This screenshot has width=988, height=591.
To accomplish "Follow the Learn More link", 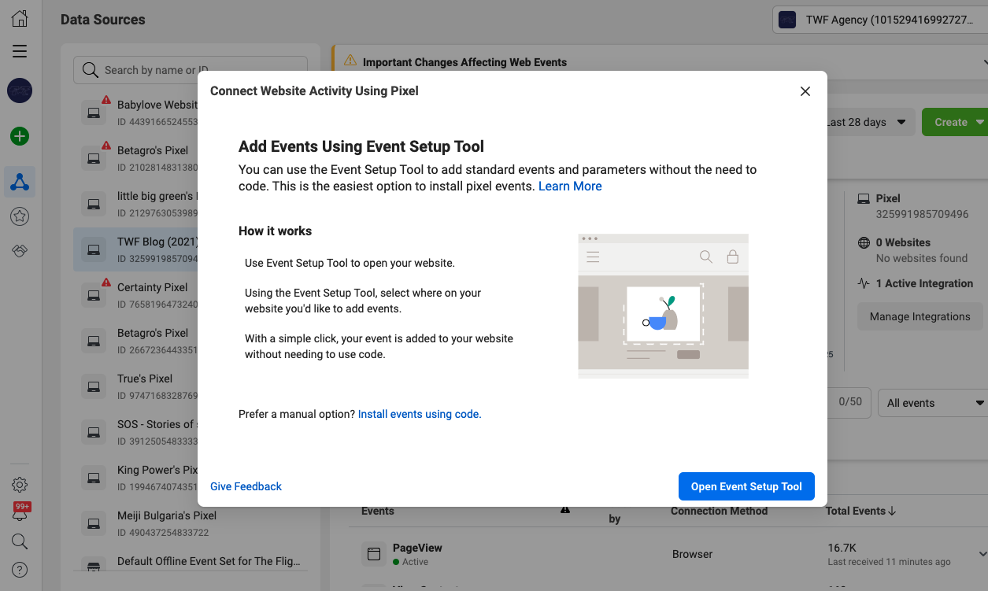I will (570, 187).
